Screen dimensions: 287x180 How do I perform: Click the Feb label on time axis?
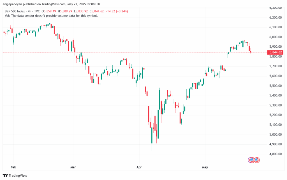point(13,167)
